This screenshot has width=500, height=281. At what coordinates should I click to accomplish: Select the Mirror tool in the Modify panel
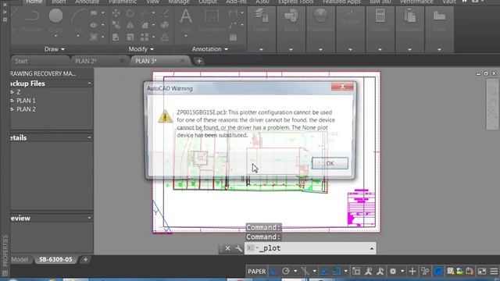(130, 25)
